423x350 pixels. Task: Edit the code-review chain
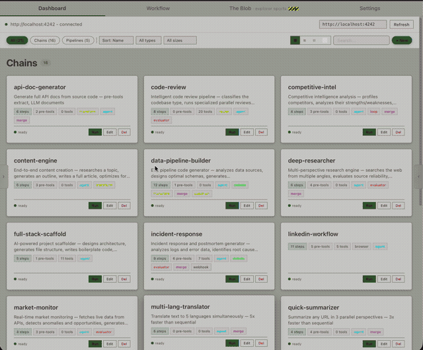(x=247, y=132)
